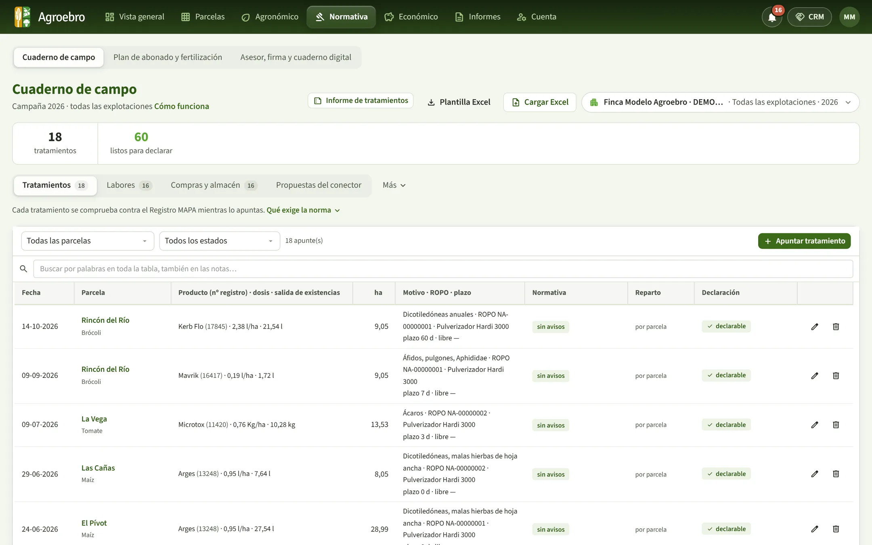Edit the Las Cañas Arges treatment
This screenshot has height=545, width=872.
[x=815, y=474]
